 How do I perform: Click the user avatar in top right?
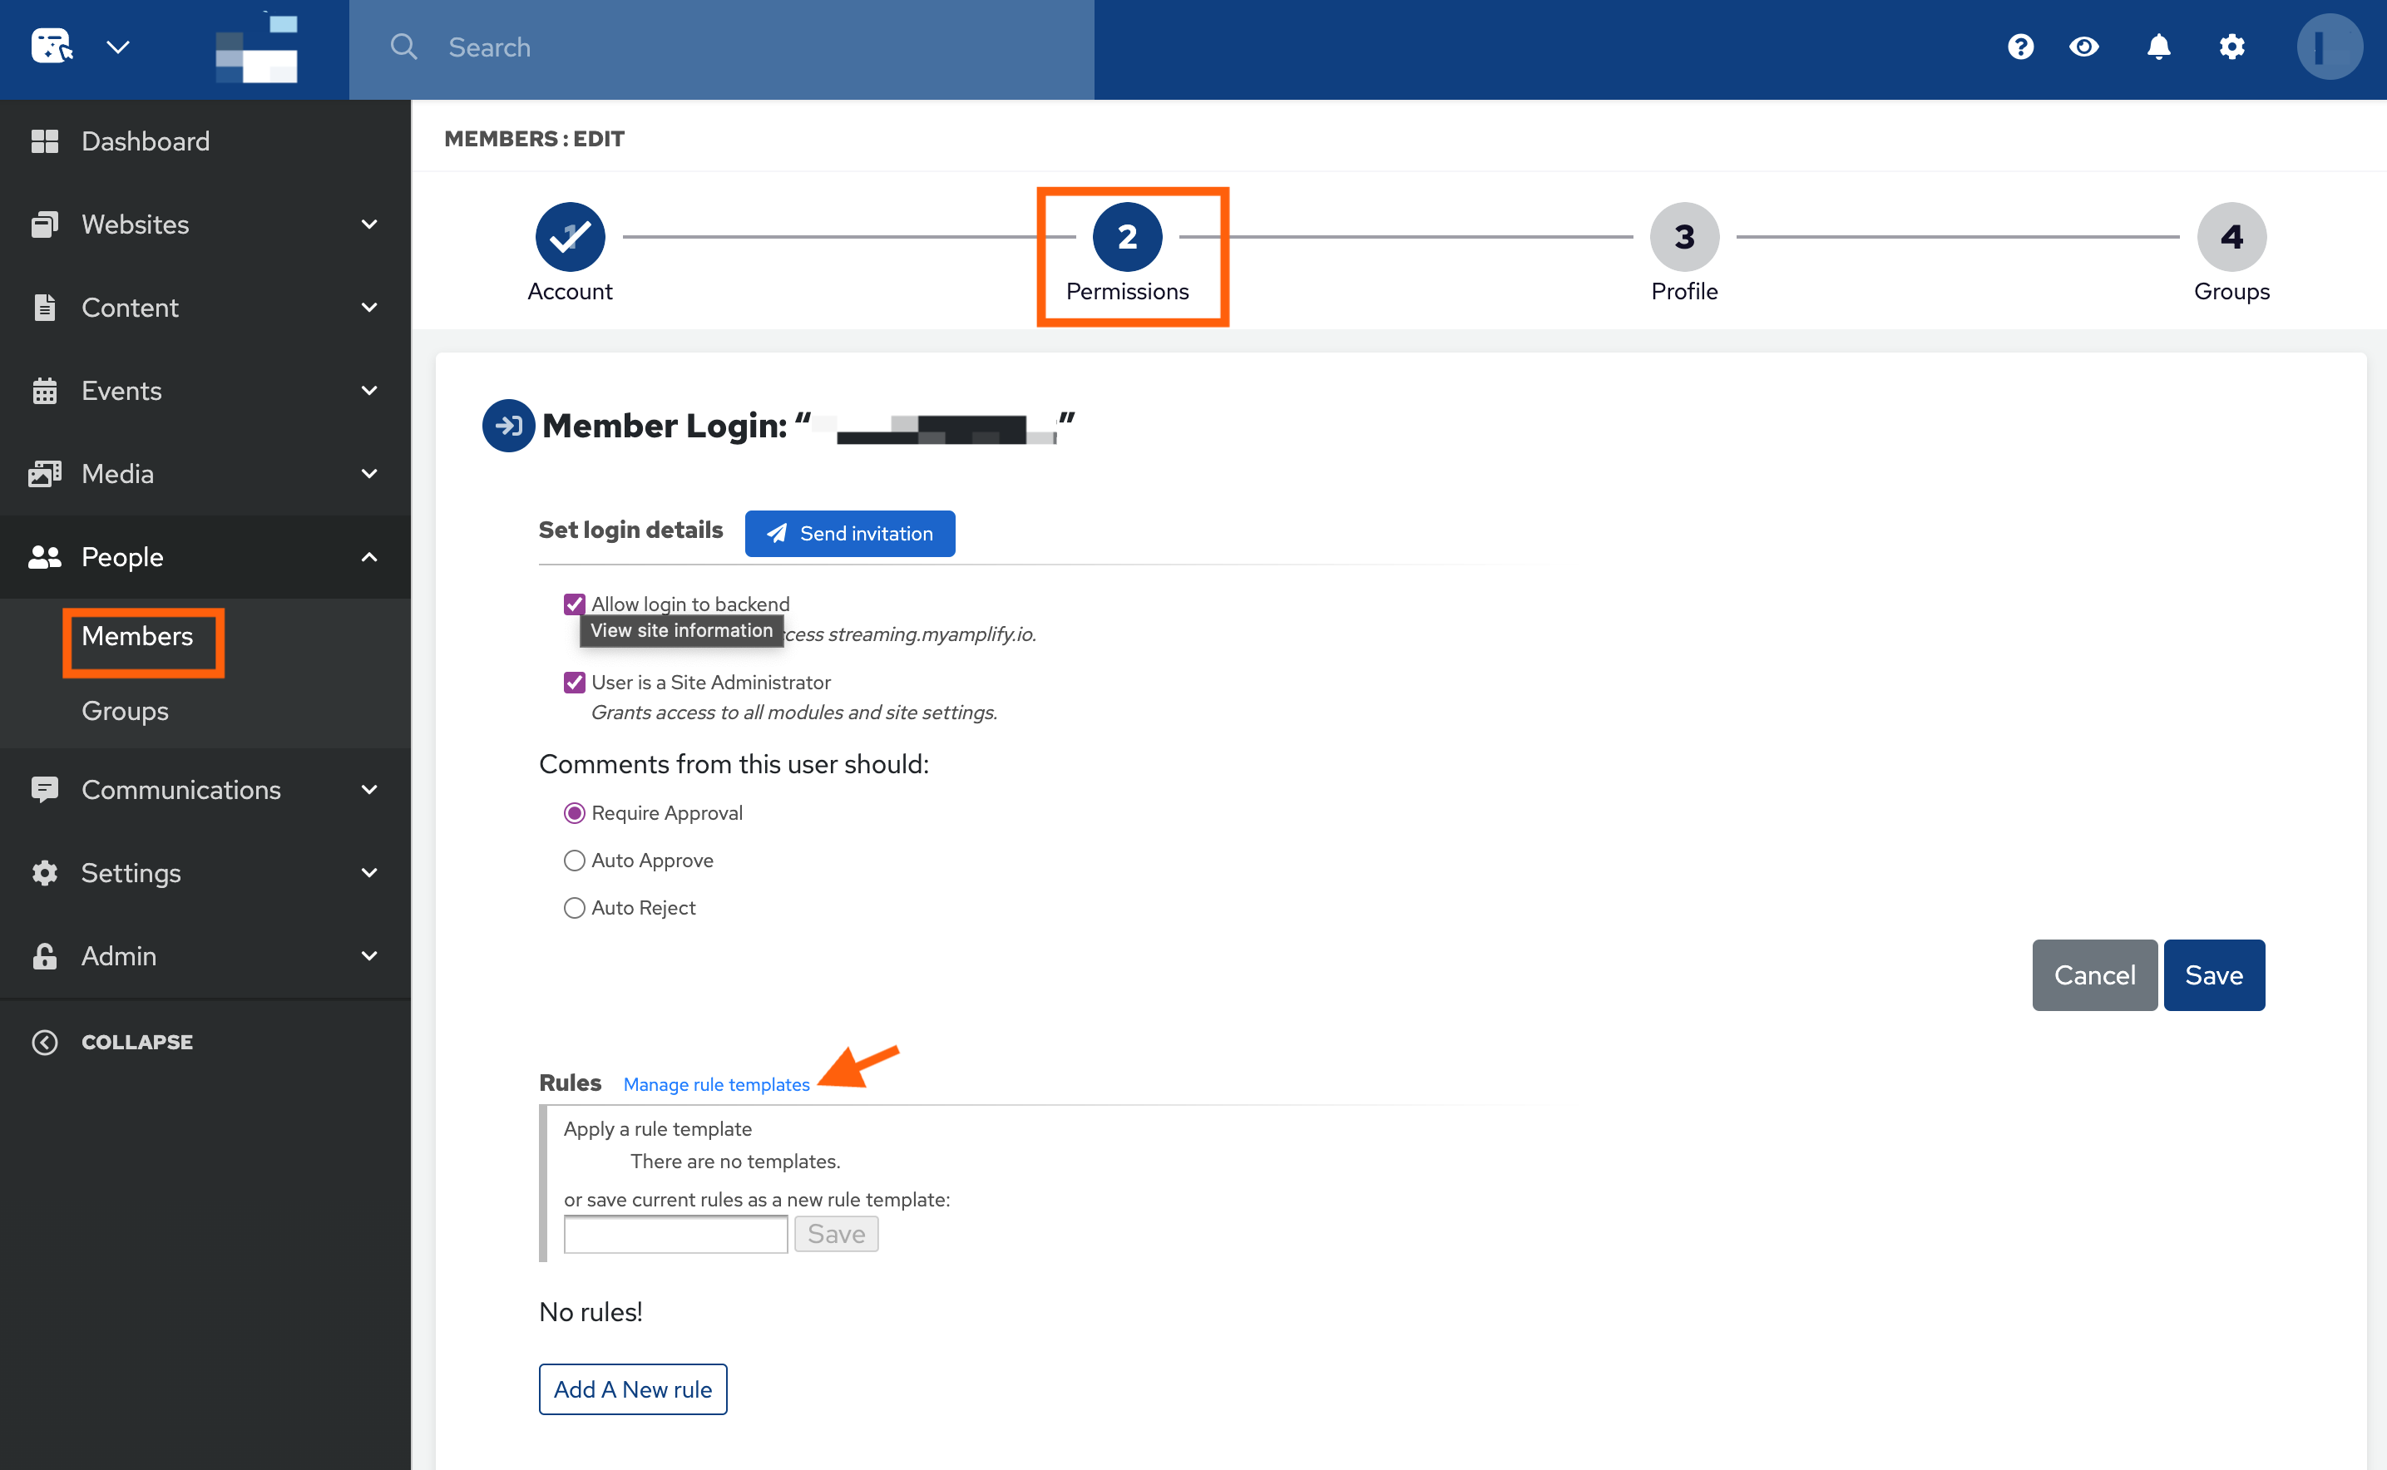(2329, 47)
